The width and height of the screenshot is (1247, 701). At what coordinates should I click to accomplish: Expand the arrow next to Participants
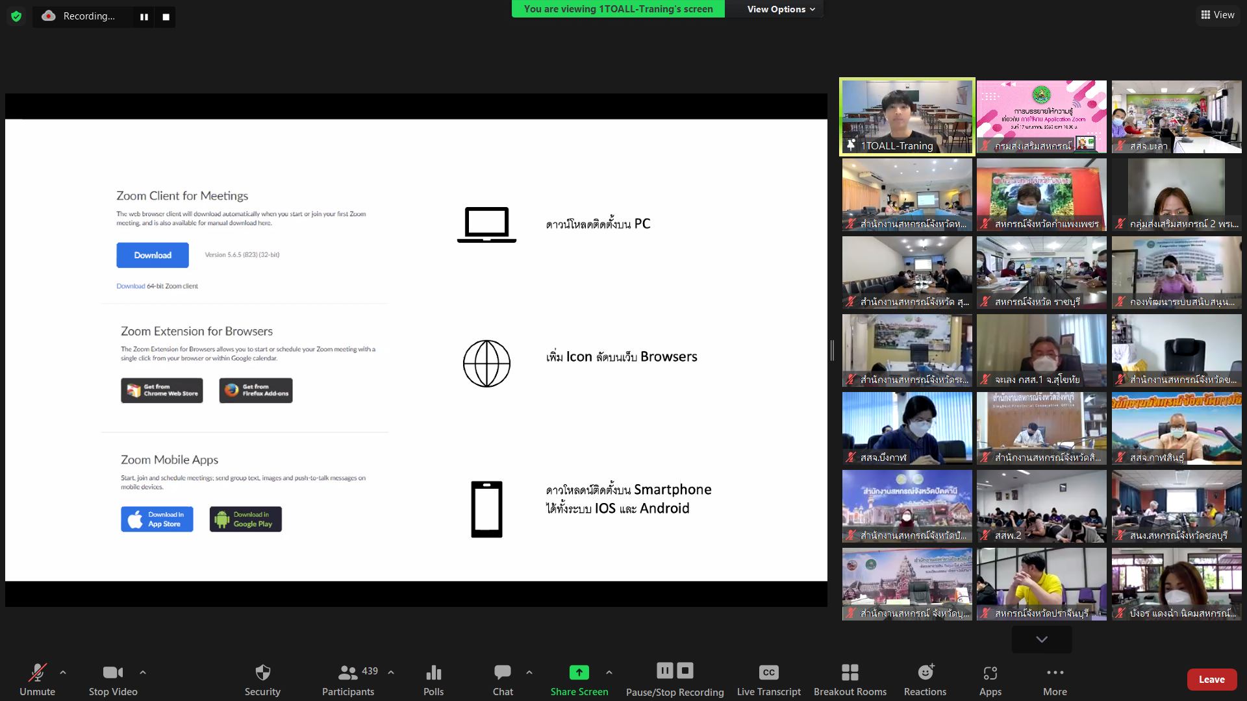(391, 672)
